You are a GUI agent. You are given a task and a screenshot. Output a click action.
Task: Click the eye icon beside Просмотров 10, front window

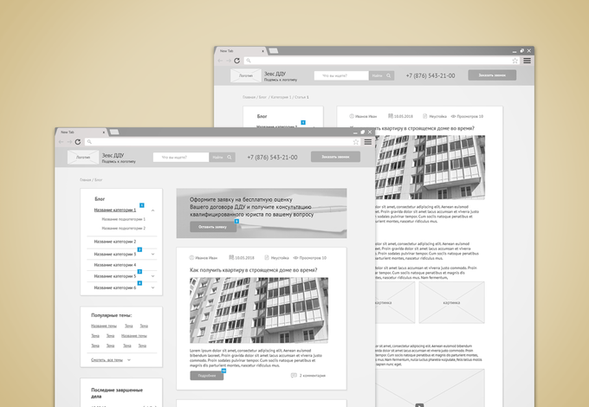pyautogui.click(x=295, y=258)
